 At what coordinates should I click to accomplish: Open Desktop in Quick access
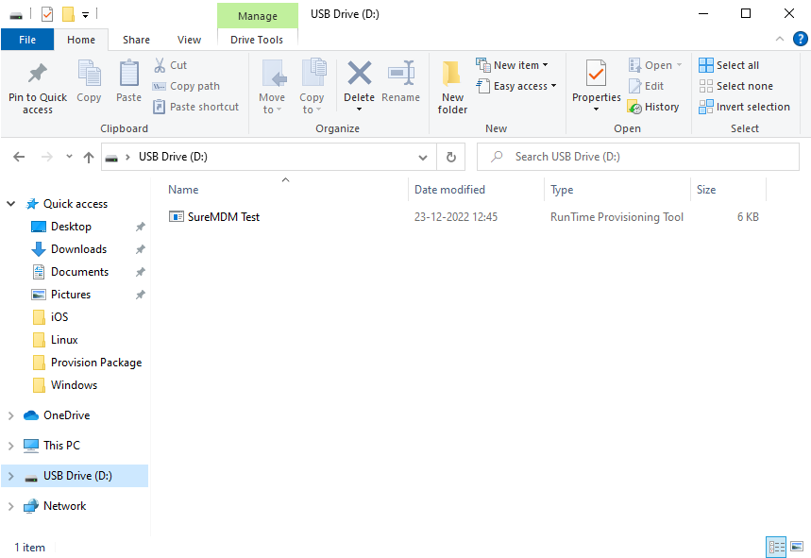pos(71,227)
